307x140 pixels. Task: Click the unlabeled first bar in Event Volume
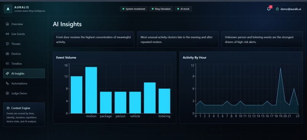tap(77, 95)
